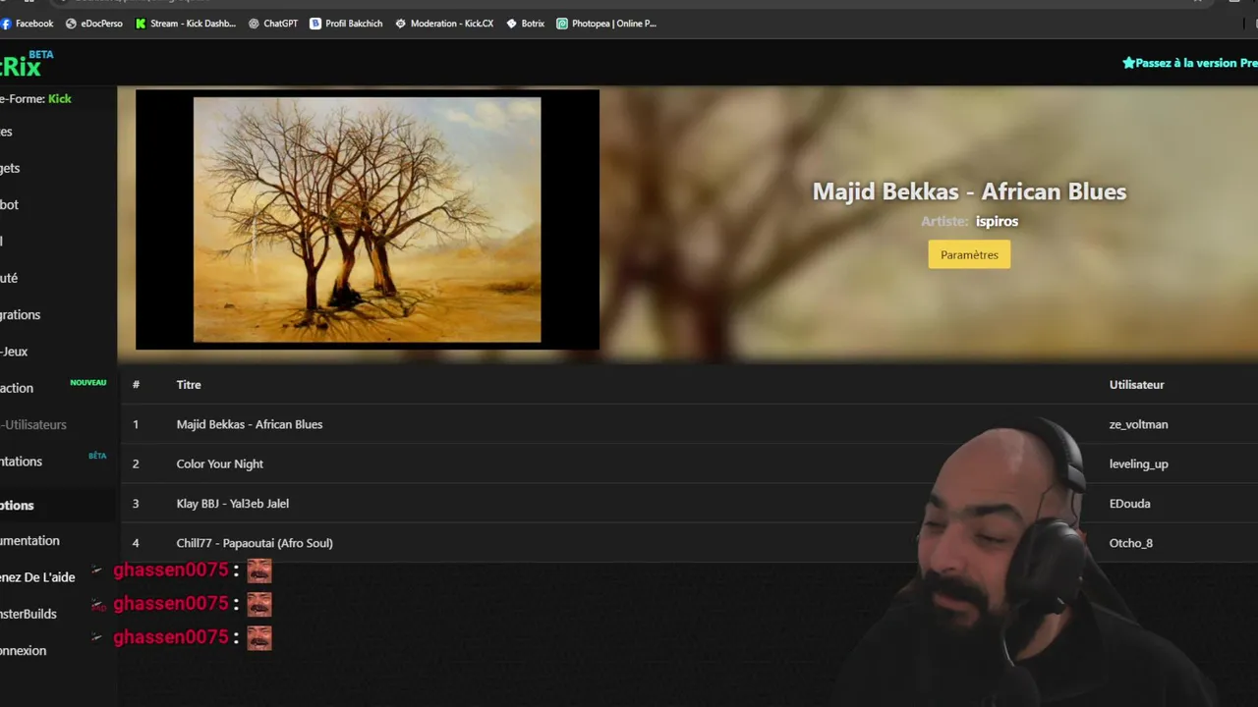
Task: Select the song row Color Your Night
Action: coord(689,463)
